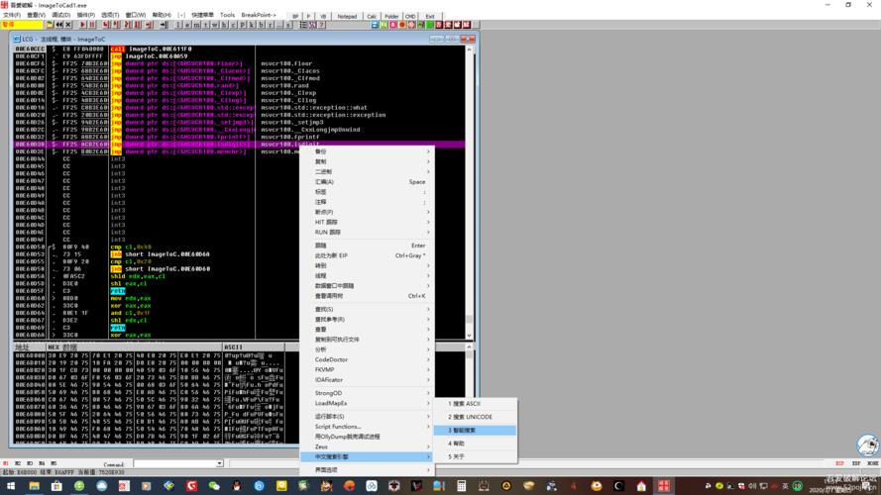Open CPU 'c' toolbar button

pos(233,25)
